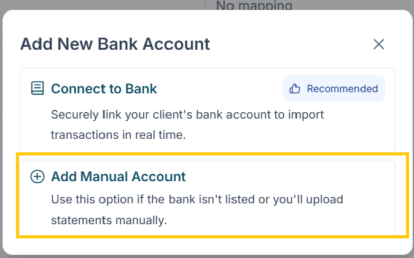Click the thumbs-up icon in Recommended badge
Screen dimensions: 414x258
[295, 88]
